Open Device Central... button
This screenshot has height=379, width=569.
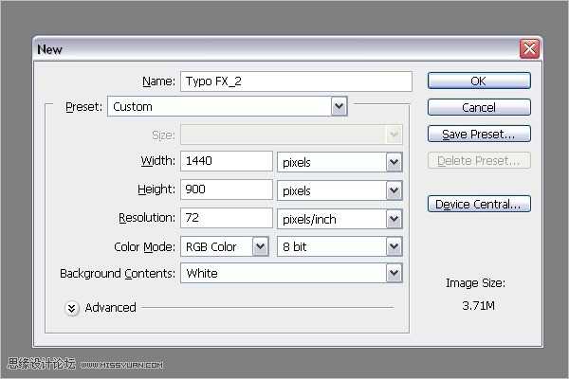(x=478, y=204)
